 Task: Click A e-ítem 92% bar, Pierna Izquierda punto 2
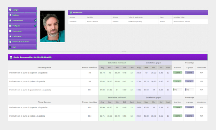[178, 81]
